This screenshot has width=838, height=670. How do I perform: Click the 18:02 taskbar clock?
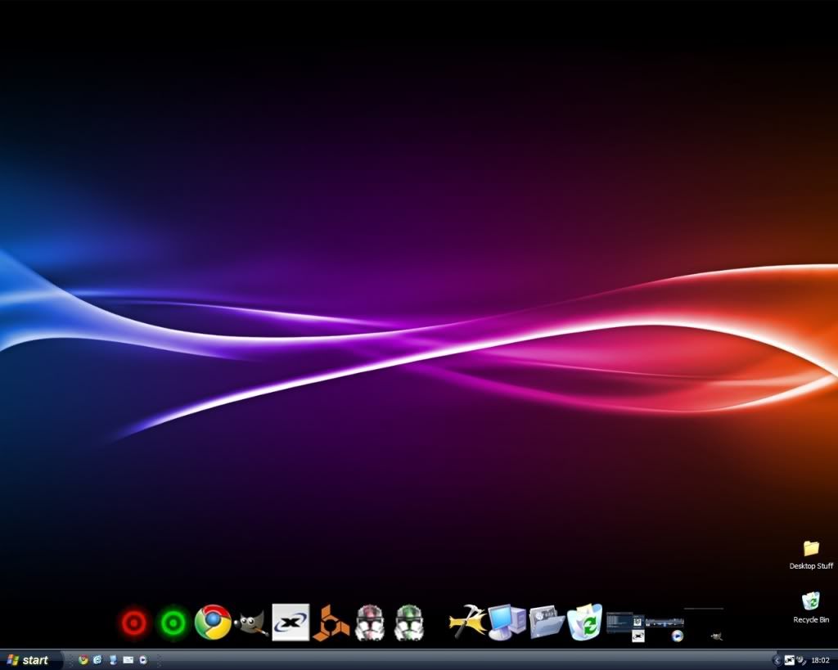tap(820, 660)
